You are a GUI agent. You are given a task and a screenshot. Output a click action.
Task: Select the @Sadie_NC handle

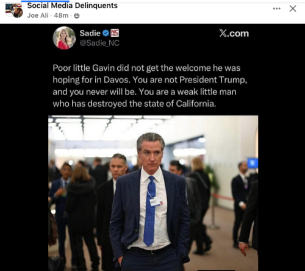tap(99, 43)
